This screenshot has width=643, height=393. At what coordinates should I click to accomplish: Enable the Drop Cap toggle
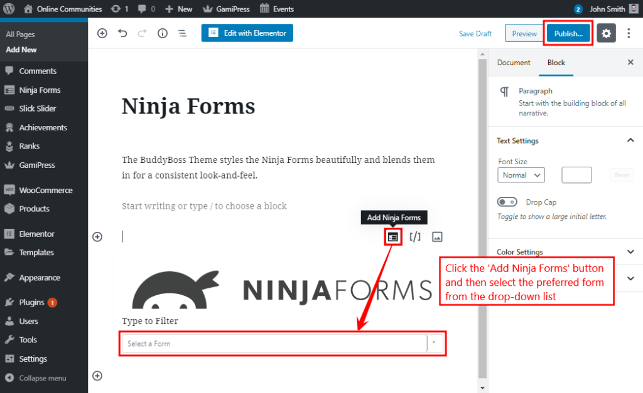pos(507,202)
